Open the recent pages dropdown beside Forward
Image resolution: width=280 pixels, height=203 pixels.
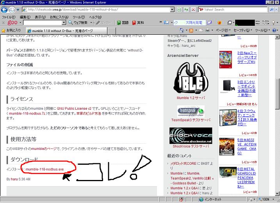(x=18, y=10)
